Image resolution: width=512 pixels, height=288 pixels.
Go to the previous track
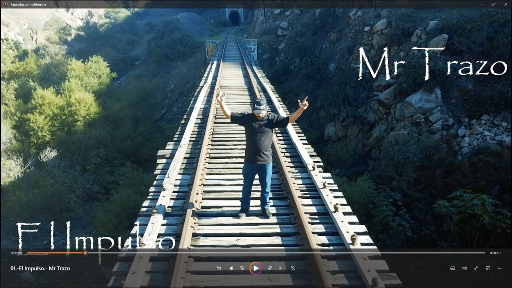(230, 268)
